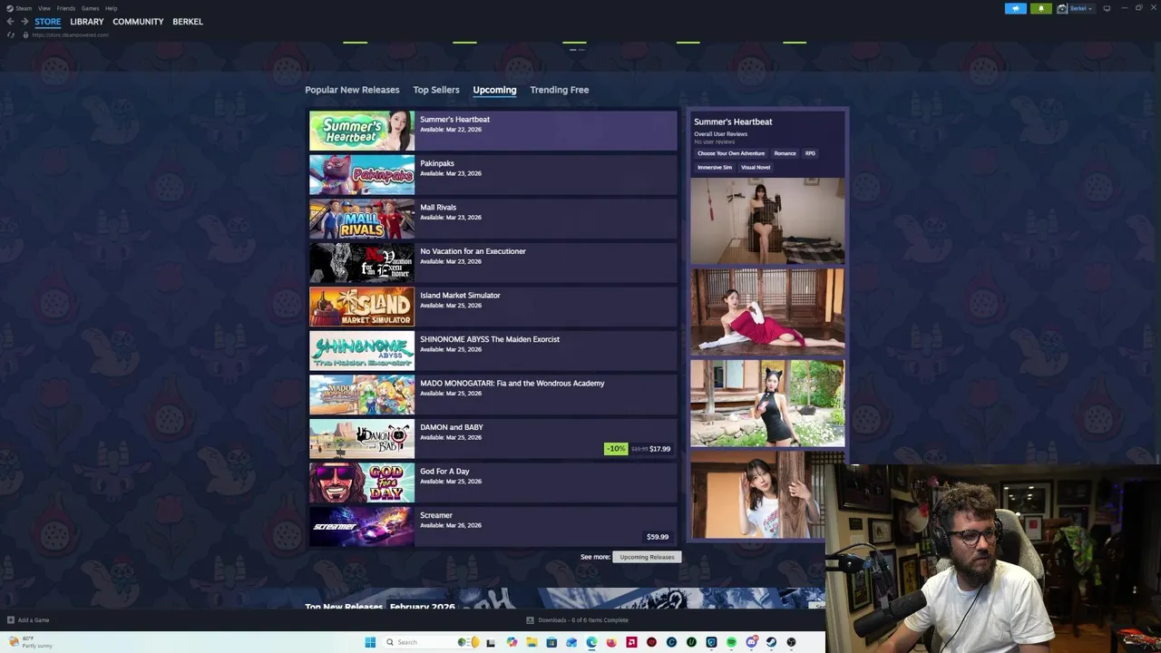1161x653 pixels.
Task: Open the AMD software taskbar icon
Action: [x=631, y=642]
